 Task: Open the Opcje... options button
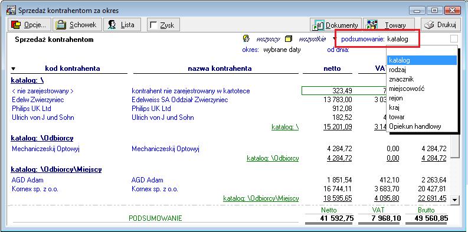pos(29,25)
